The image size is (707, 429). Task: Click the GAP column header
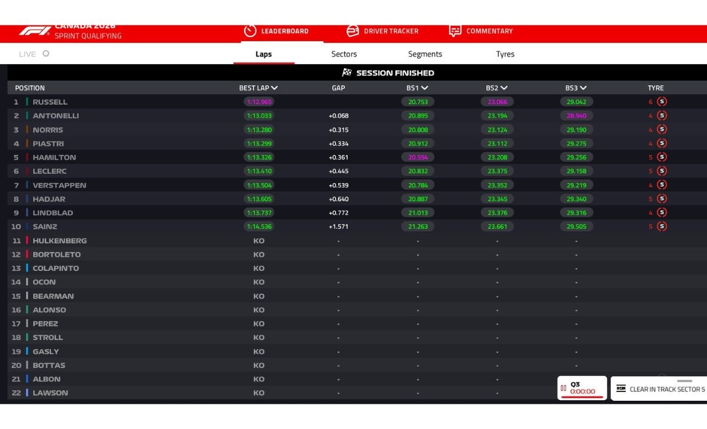[338, 88]
